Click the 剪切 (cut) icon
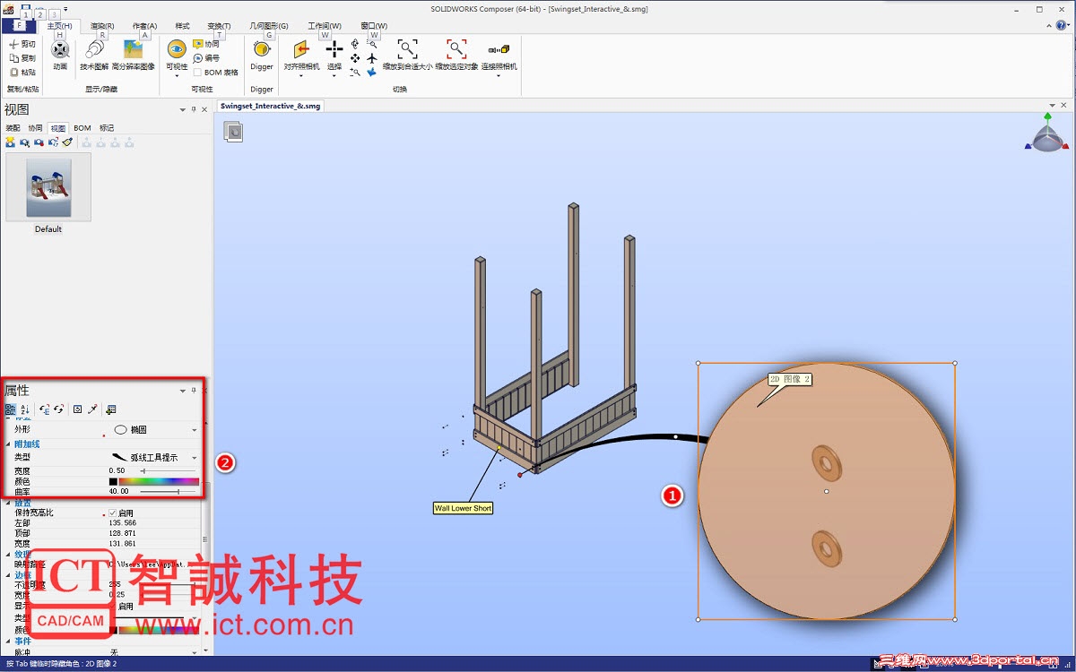The width and height of the screenshot is (1076, 672). coord(13,44)
